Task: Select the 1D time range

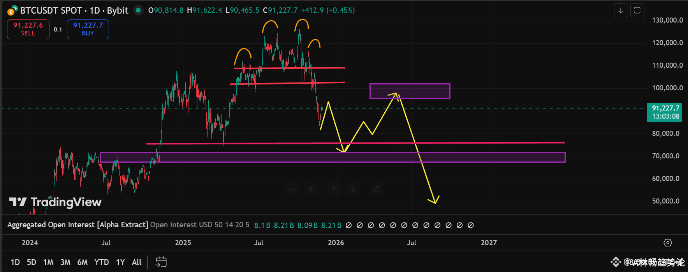Action: pyautogui.click(x=15, y=262)
